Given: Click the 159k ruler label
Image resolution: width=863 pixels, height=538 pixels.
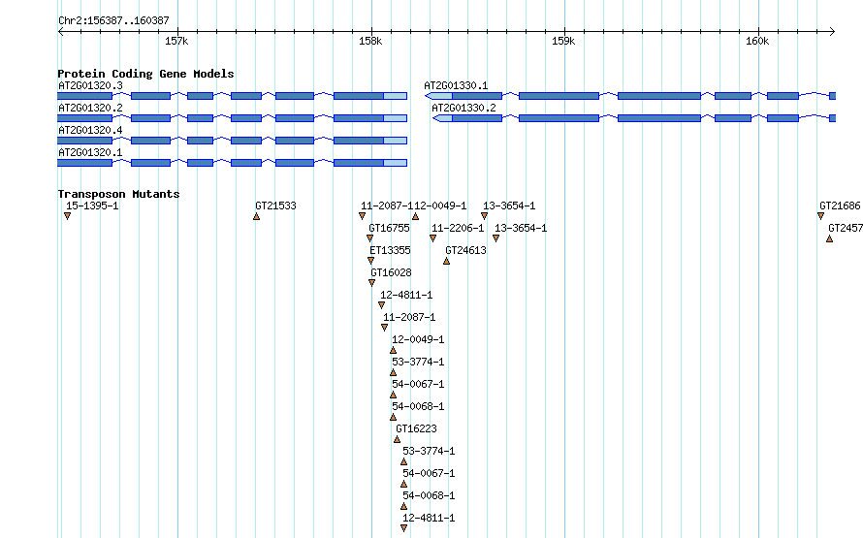Looking at the screenshot, I should click(x=563, y=42).
